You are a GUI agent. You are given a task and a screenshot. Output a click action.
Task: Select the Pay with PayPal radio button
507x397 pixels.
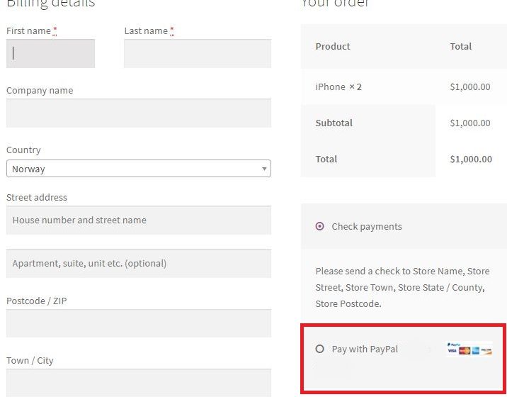(319, 349)
